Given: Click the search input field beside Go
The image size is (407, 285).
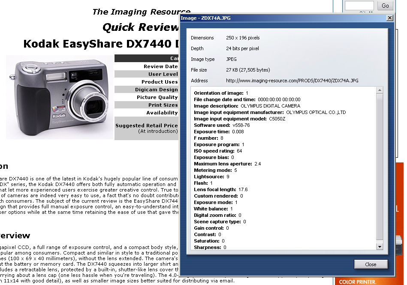Looking at the screenshot, I should pos(359,6).
